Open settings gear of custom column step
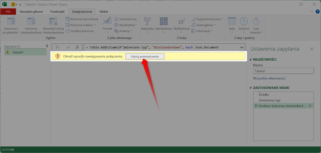Image resolution: width=321 pixels, height=153 pixels. pyautogui.click(x=310, y=106)
